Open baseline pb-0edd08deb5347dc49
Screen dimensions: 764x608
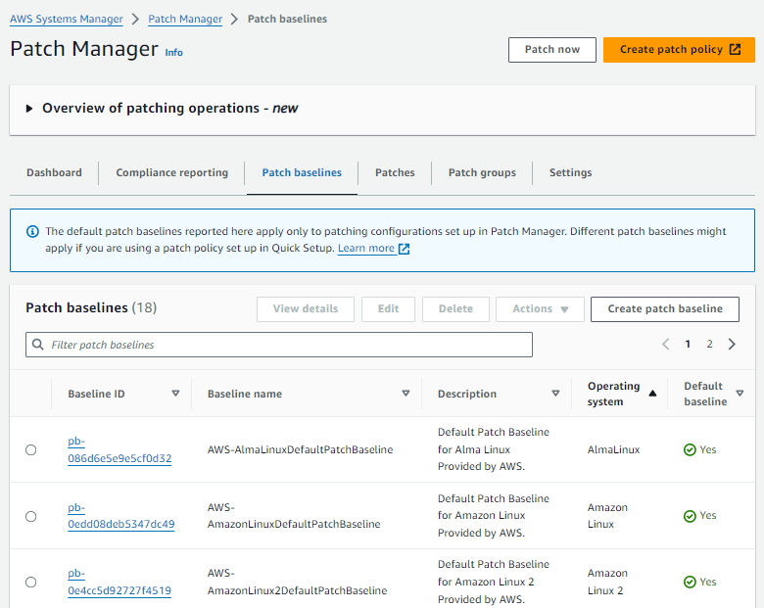(120, 516)
